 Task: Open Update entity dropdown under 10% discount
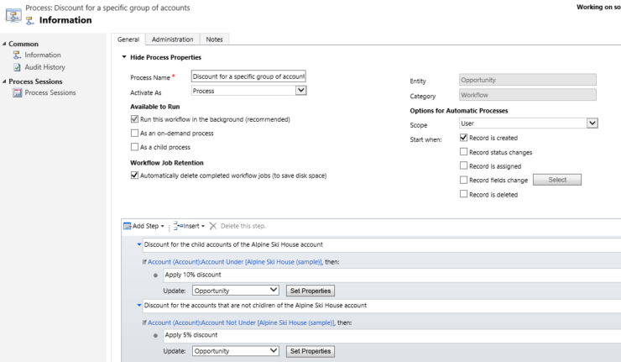tap(235, 291)
